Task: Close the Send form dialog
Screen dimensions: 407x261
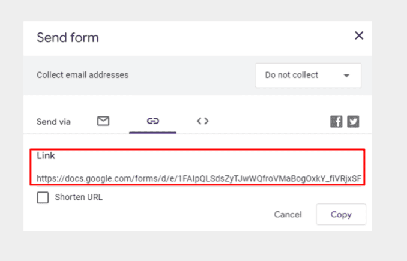Action: coord(359,35)
